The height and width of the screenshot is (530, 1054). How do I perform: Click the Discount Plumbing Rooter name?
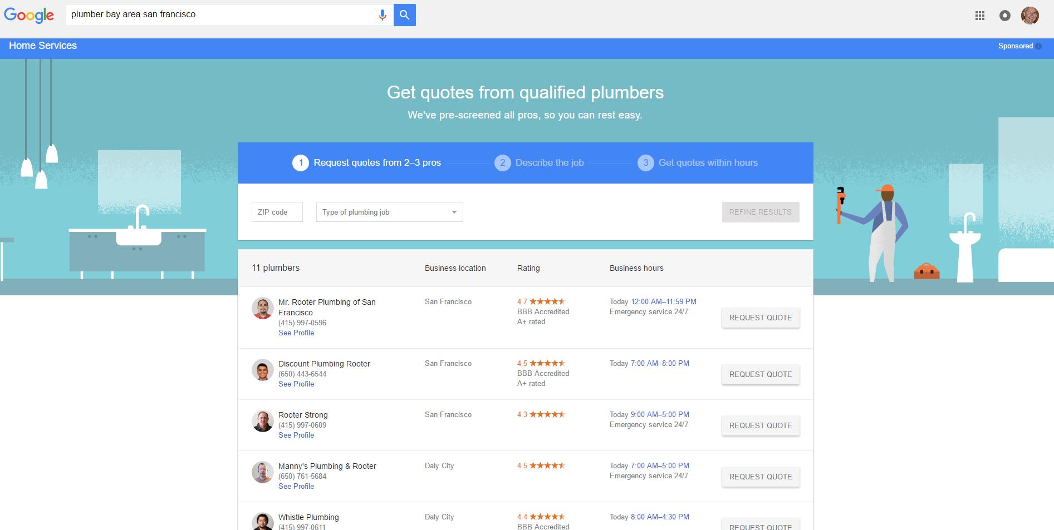(324, 364)
